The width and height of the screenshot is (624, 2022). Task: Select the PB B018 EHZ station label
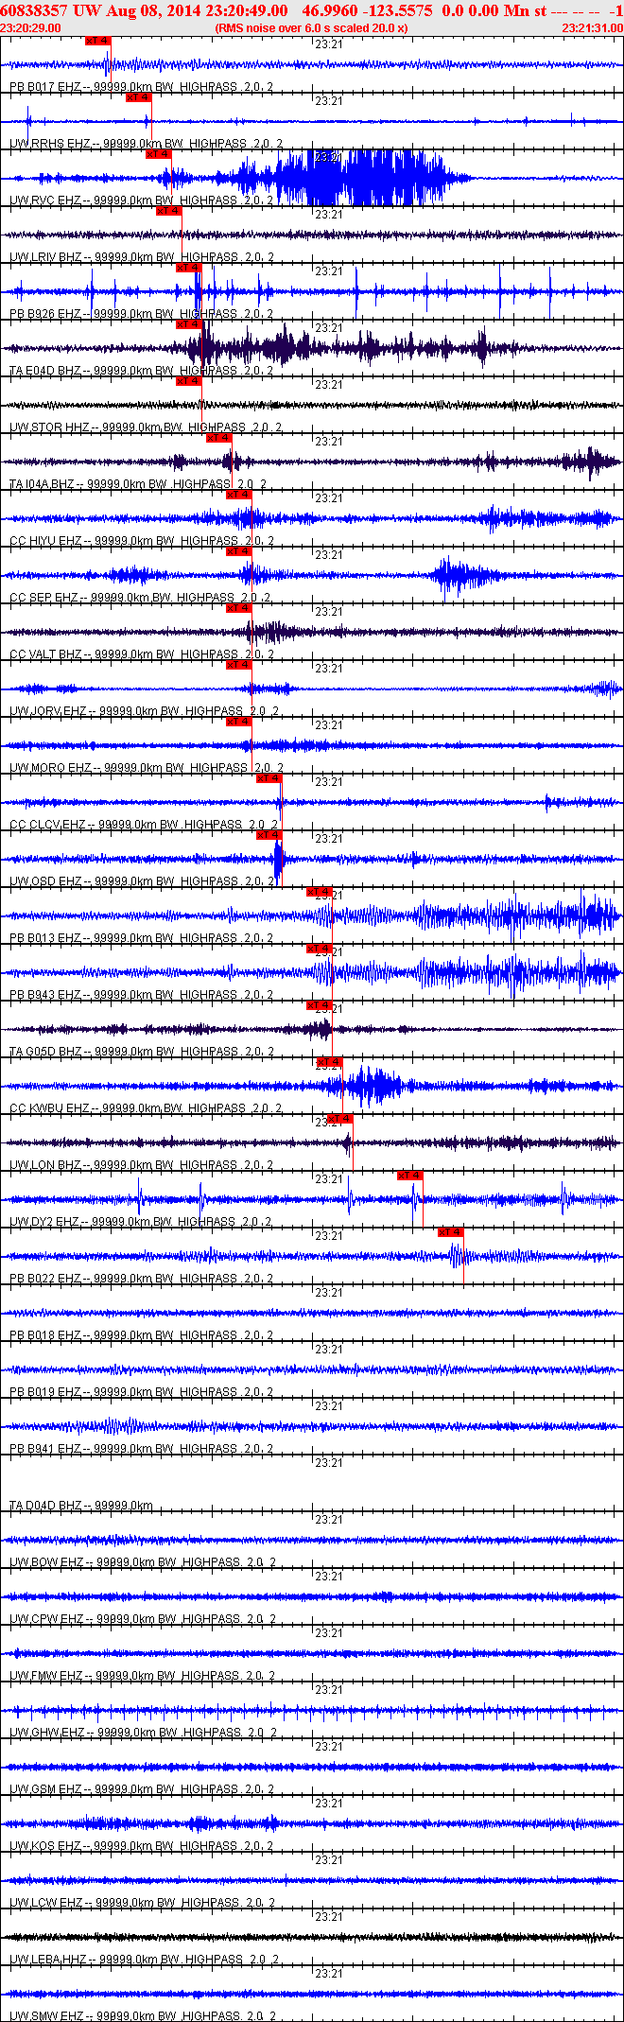tap(141, 1335)
